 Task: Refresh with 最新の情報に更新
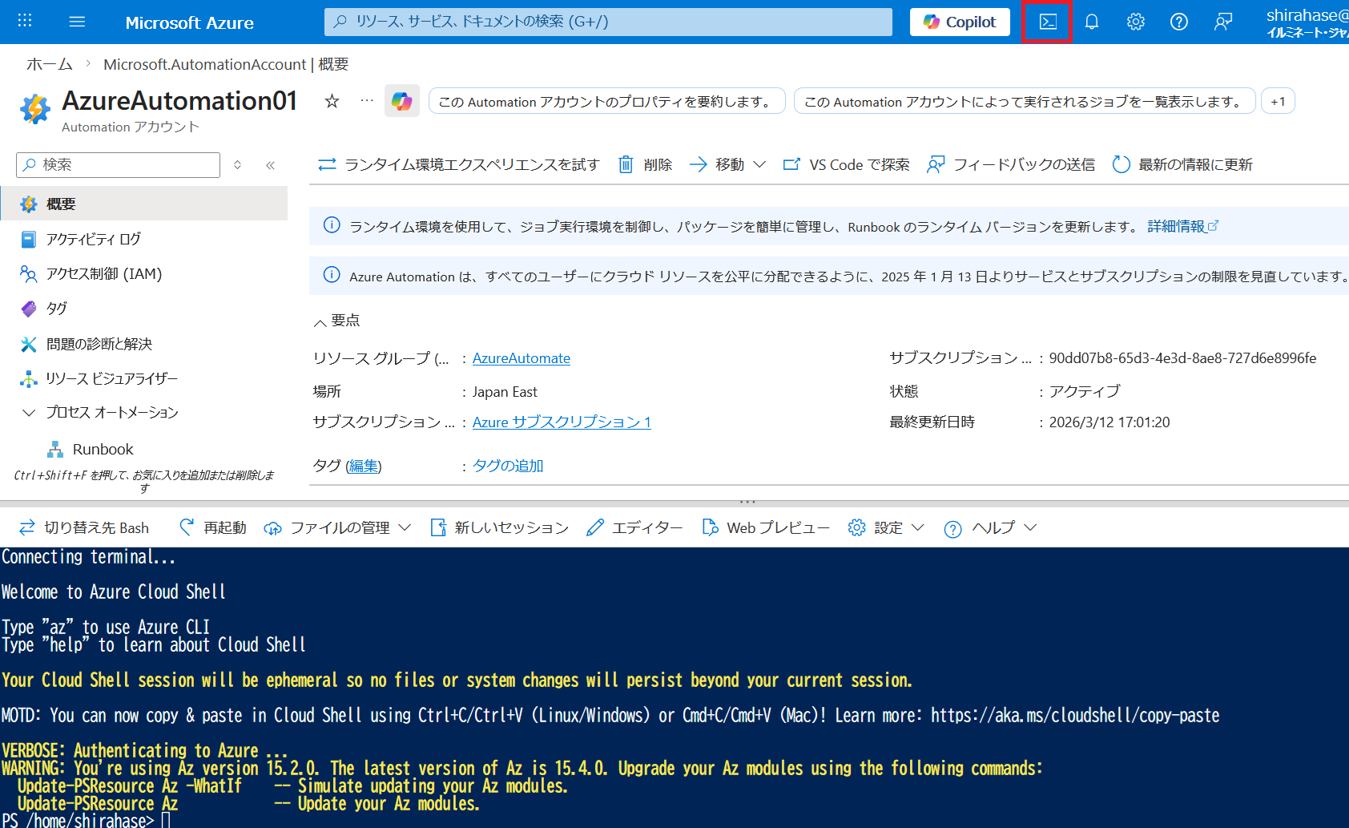click(1183, 164)
